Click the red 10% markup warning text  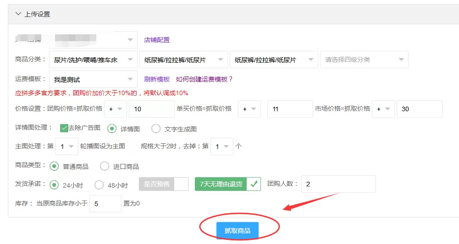[102, 93]
